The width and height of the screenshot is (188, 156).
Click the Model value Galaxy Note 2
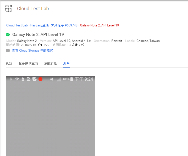point(27,41)
